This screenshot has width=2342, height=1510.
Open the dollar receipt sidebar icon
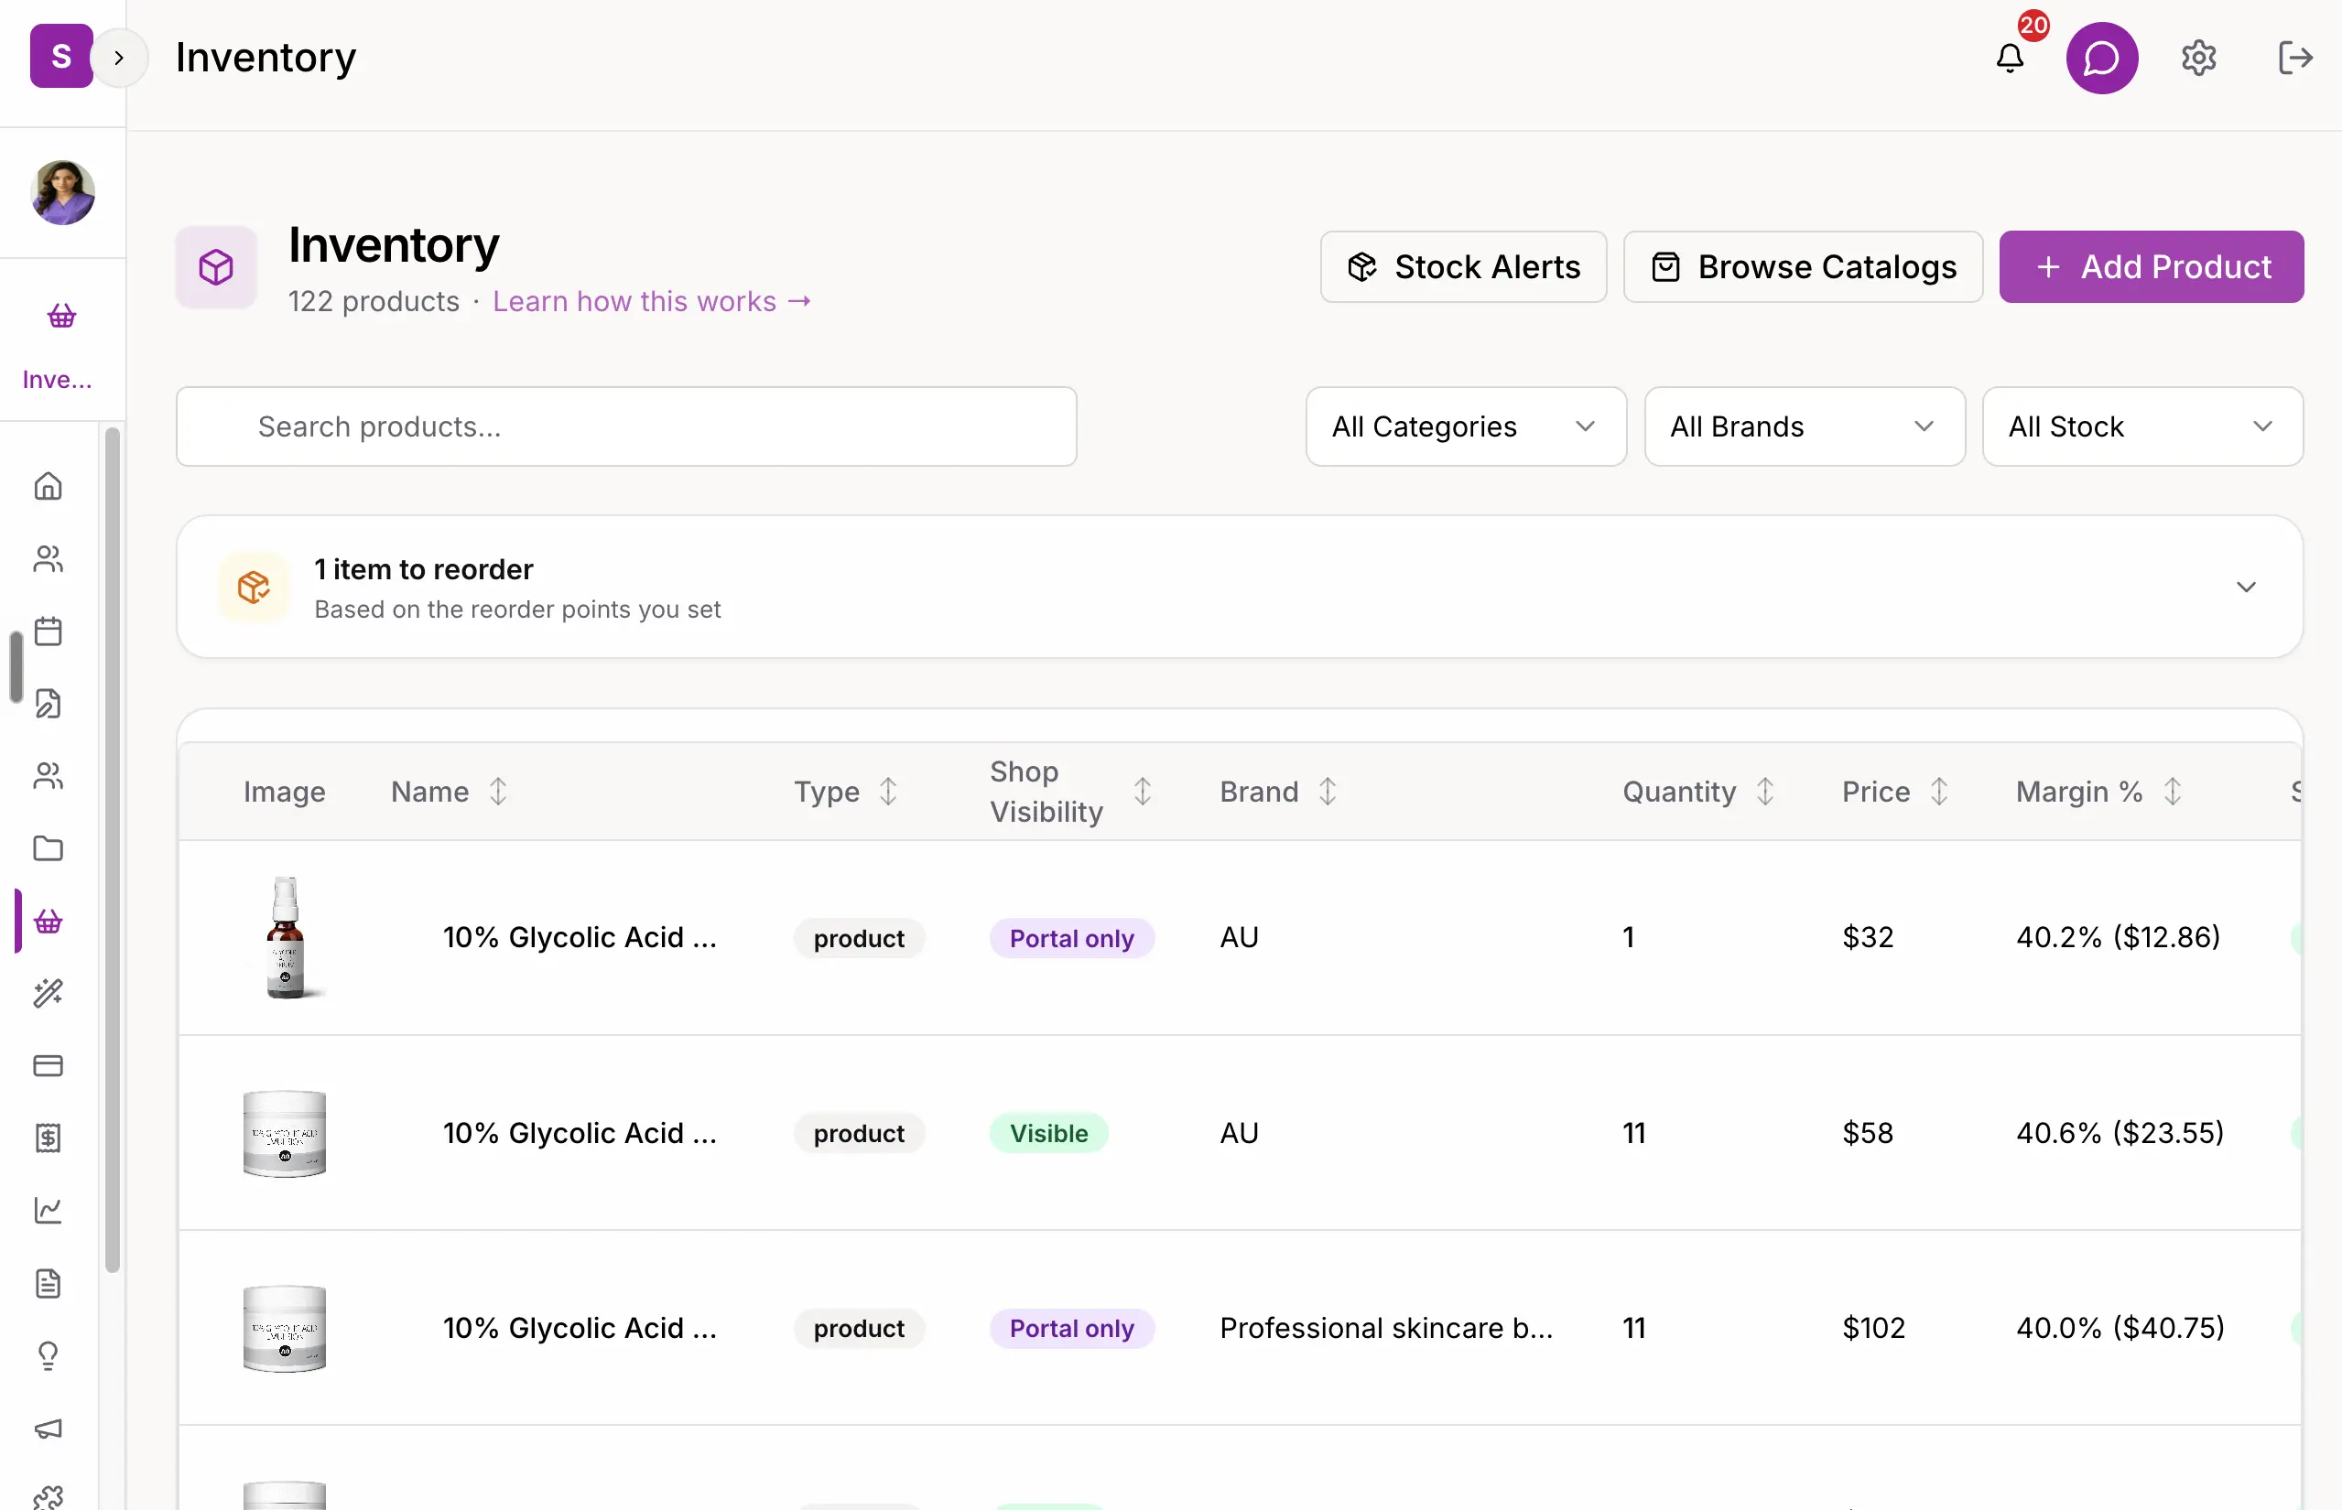pyautogui.click(x=48, y=1138)
